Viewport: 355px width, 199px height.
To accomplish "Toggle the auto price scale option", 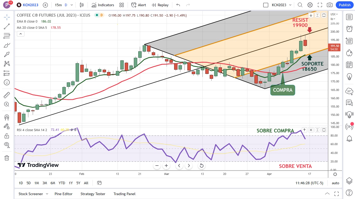I will tap(336, 183).
